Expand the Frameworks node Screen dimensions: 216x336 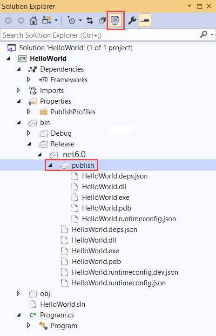click(29, 80)
